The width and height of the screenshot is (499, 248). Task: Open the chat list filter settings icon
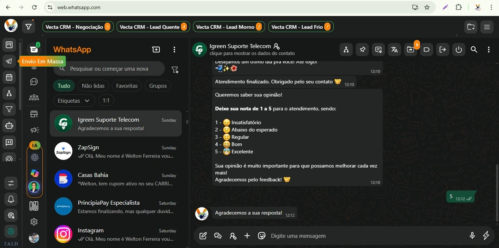point(175,70)
